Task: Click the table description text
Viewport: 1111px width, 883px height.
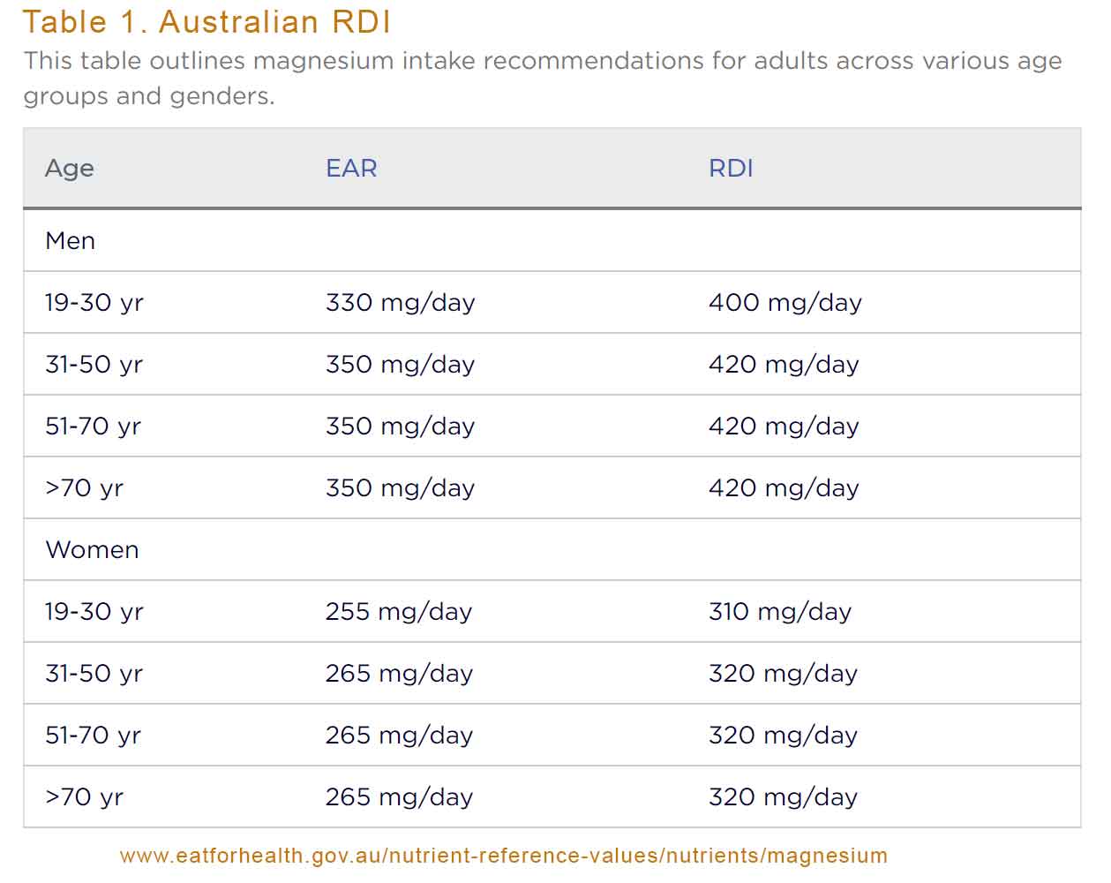Action: pyautogui.click(x=542, y=78)
